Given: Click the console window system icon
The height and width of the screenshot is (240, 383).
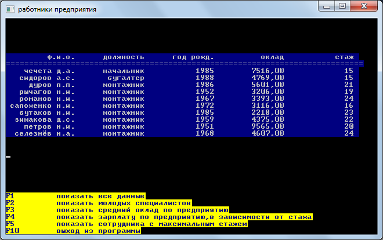Looking at the screenshot, I should (10, 9).
